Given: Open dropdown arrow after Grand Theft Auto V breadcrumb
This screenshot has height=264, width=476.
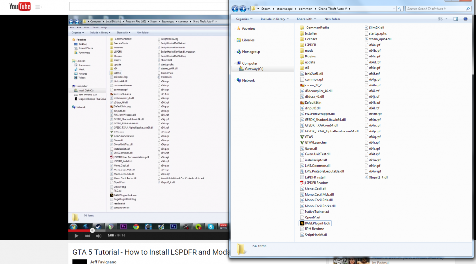Looking at the screenshot, I should (350, 9).
